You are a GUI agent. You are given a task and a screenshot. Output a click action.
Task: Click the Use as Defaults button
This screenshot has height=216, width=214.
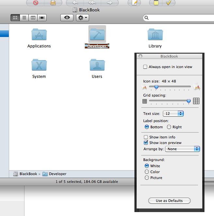(x=169, y=201)
